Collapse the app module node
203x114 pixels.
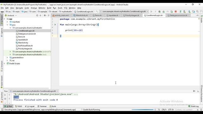(5, 19)
